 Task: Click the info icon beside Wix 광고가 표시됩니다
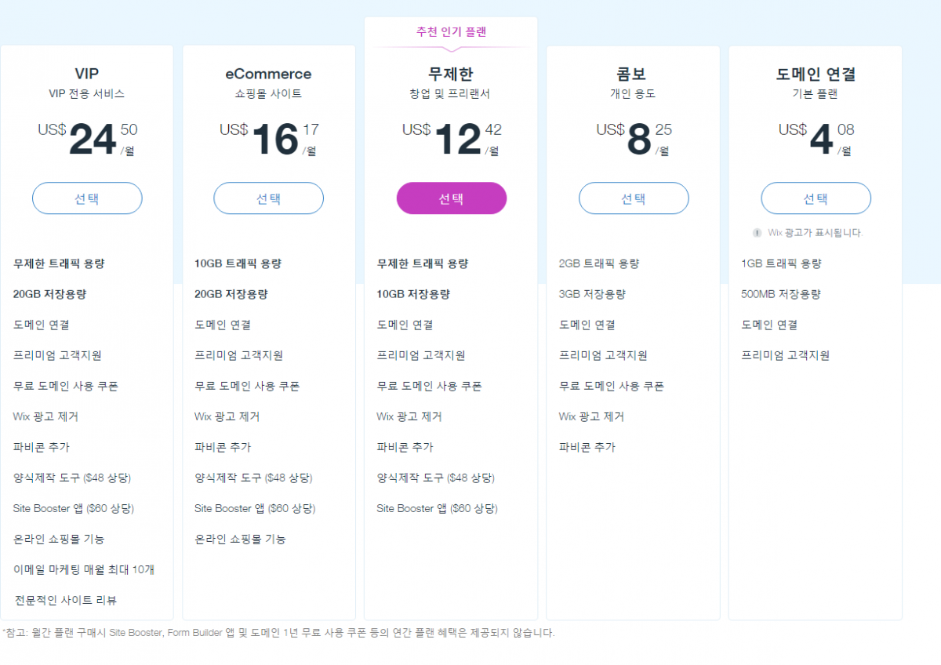point(758,233)
